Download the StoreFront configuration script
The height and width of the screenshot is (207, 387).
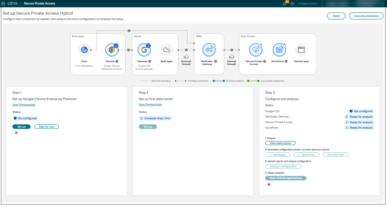(306, 155)
